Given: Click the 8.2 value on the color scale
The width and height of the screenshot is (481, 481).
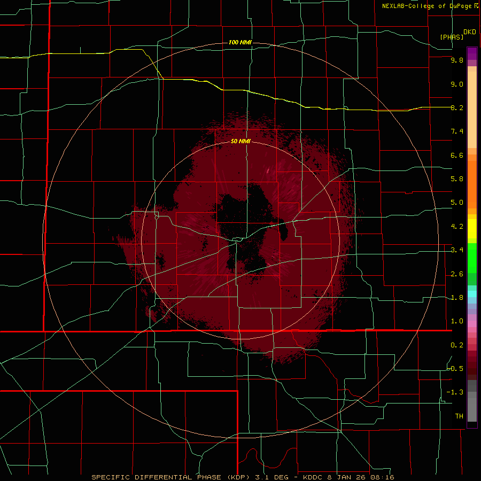Looking at the screenshot, I should pos(457,107).
